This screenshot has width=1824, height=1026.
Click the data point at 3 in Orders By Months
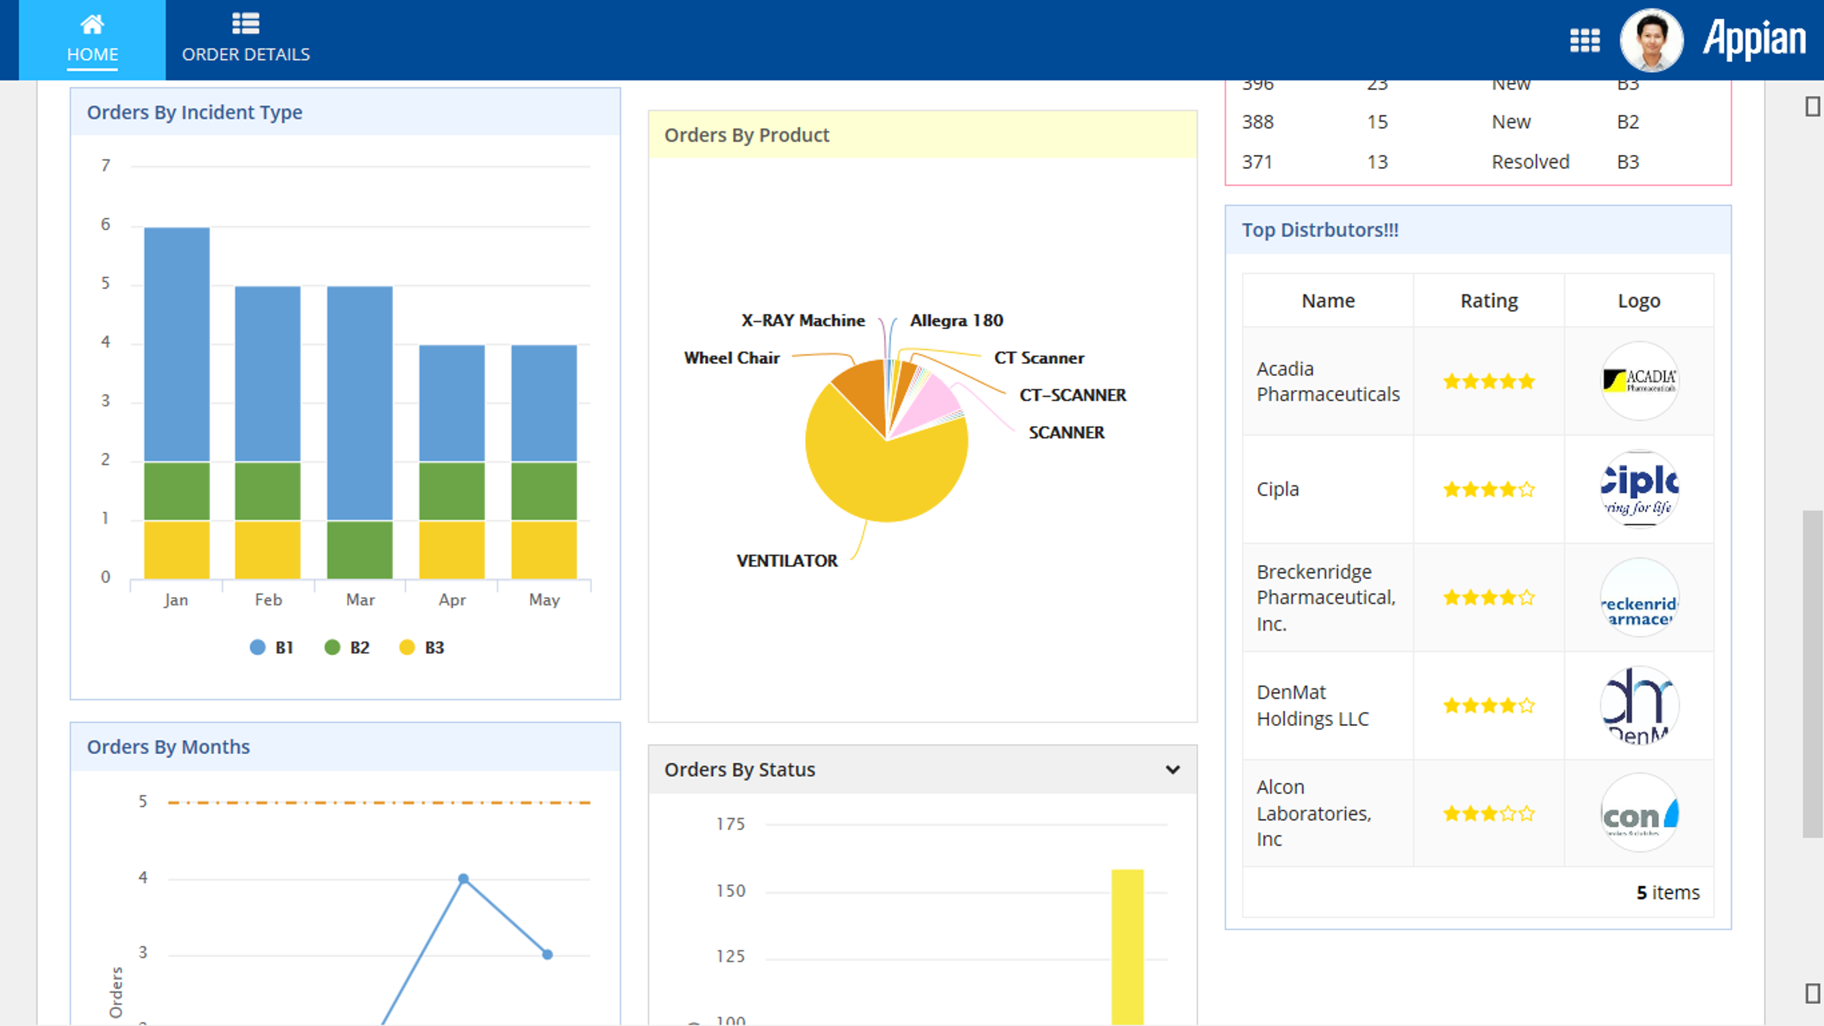pyautogui.click(x=547, y=954)
